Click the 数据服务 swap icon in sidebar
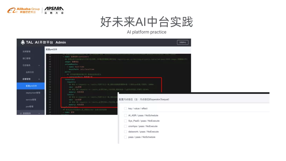This screenshot has height=161, width=286. point(21,113)
